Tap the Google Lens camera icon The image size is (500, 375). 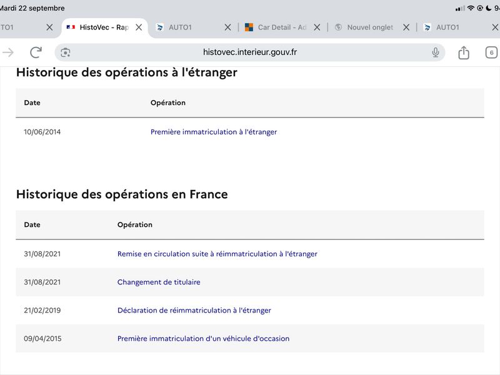pos(66,52)
